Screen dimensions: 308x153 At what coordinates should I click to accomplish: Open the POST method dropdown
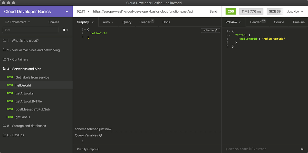83,12
